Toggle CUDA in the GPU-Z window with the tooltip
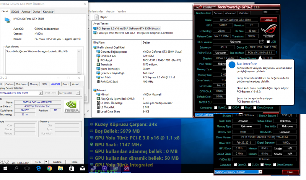Screen dimensions: 306x180 click(x=230, y=107)
